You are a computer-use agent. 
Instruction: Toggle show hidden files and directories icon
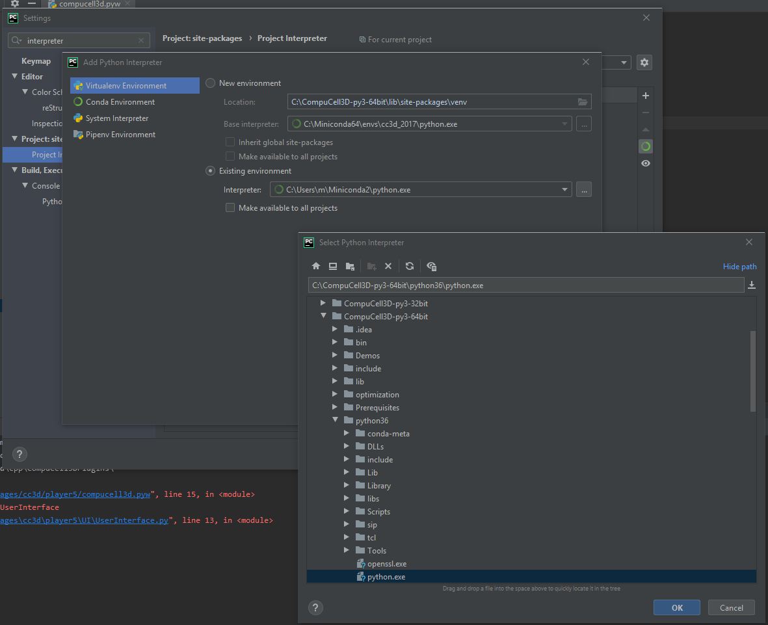(432, 266)
